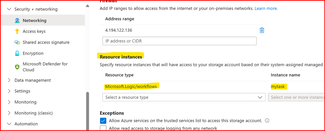325x131 pixels.
Task: Delete address range 4.194.122.136 with trash icon
Action: 262,30
